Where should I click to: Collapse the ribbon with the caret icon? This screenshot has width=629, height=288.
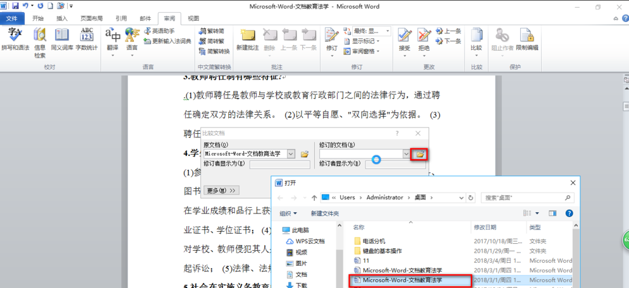point(616,18)
